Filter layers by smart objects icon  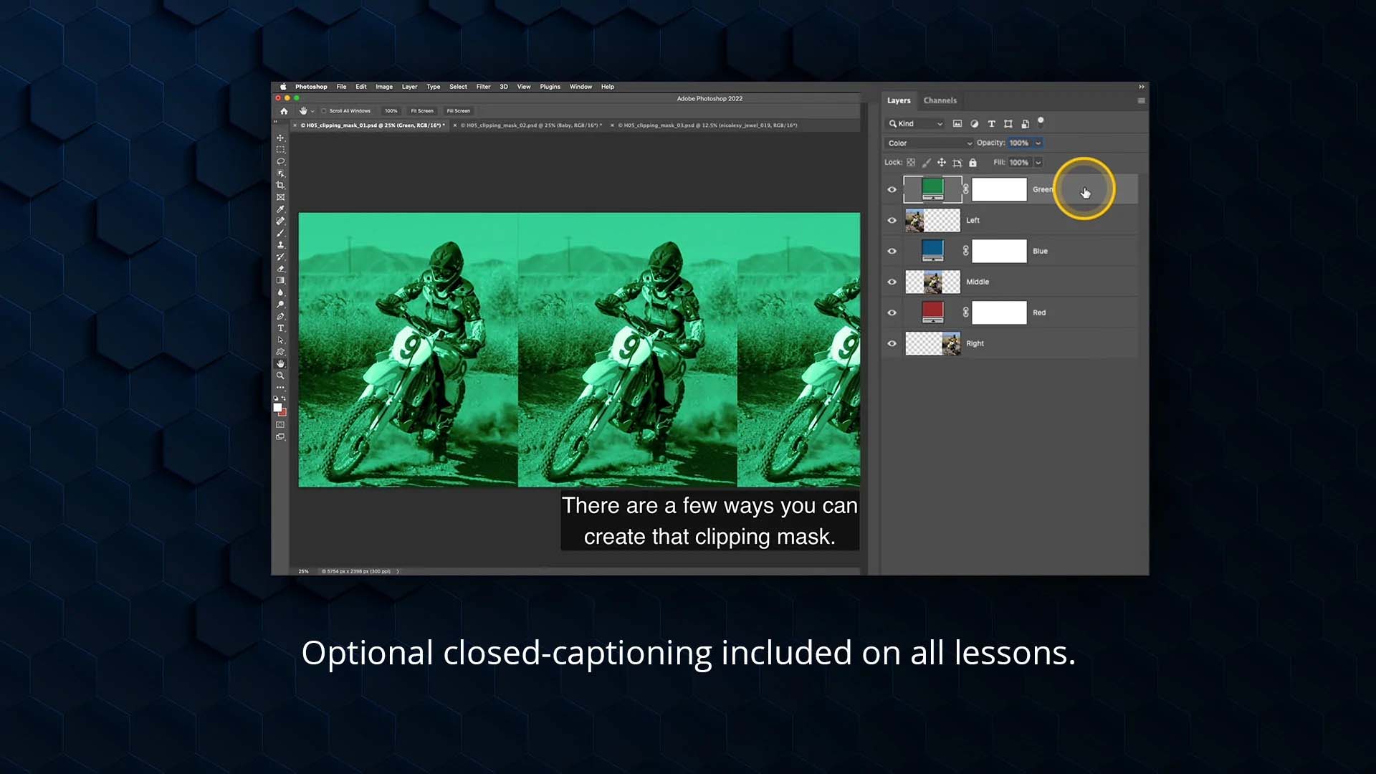(1026, 124)
